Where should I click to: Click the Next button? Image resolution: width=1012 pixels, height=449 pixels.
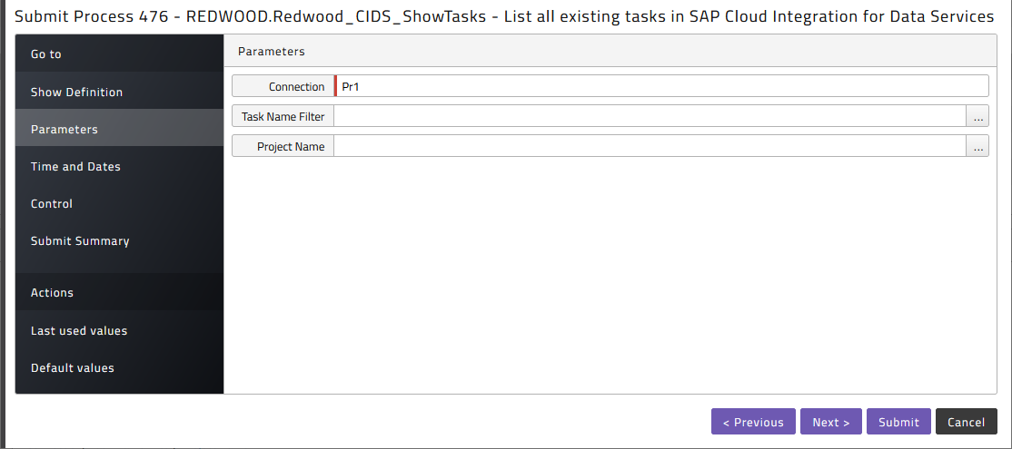click(830, 422)
